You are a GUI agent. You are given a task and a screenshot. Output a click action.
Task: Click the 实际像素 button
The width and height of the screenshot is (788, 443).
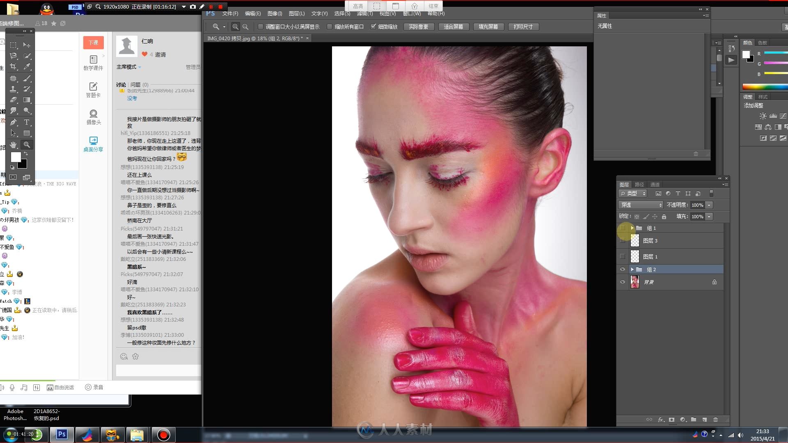pyautogui.click(x=419, y=27)
